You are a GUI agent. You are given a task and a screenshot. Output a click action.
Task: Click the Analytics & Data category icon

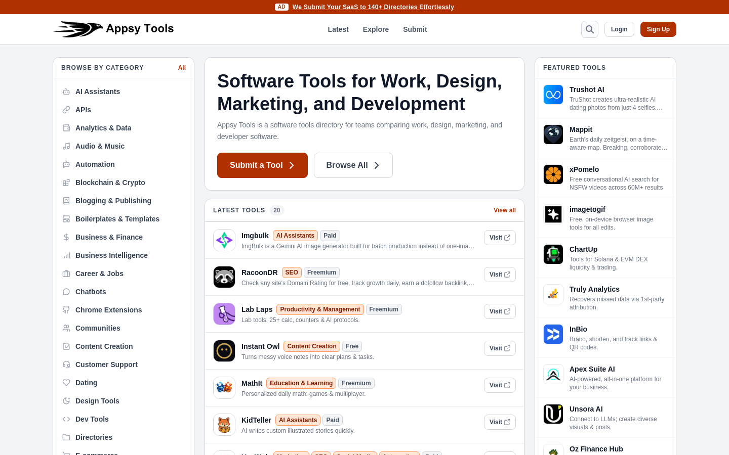coord(66,128)
